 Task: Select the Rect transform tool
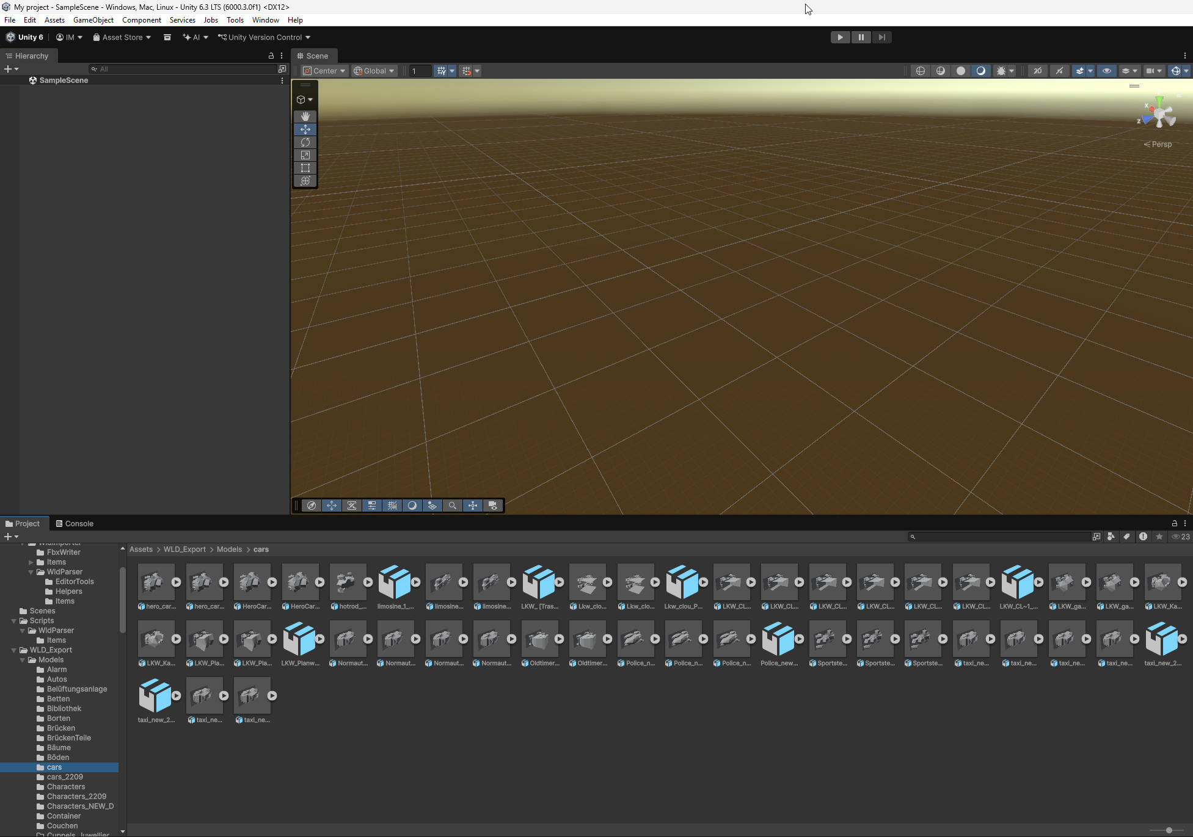pos(305,168)
